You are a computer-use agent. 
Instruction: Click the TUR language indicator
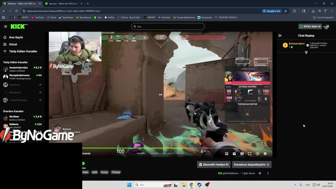307,185
